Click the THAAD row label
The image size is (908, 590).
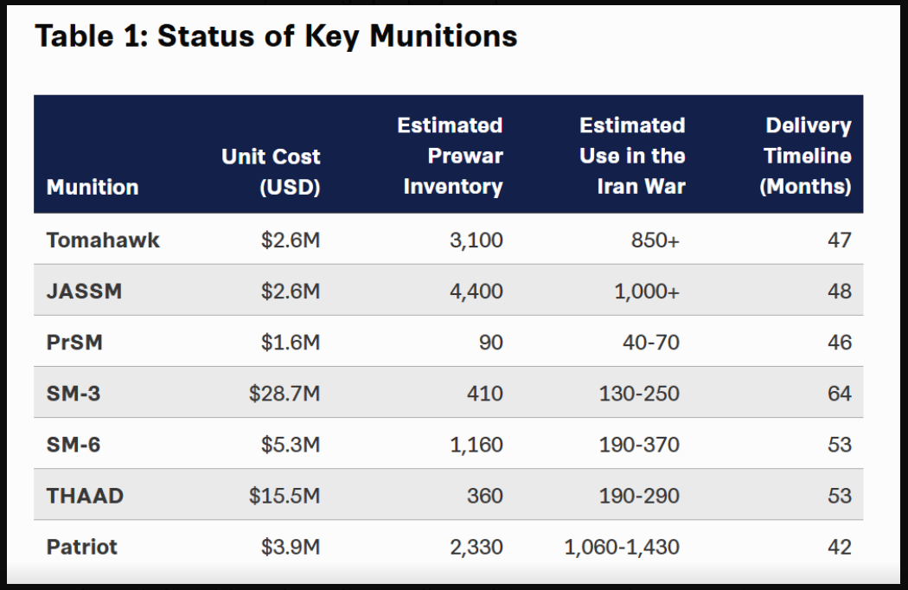pyautogui.click(x=85, y=496)
